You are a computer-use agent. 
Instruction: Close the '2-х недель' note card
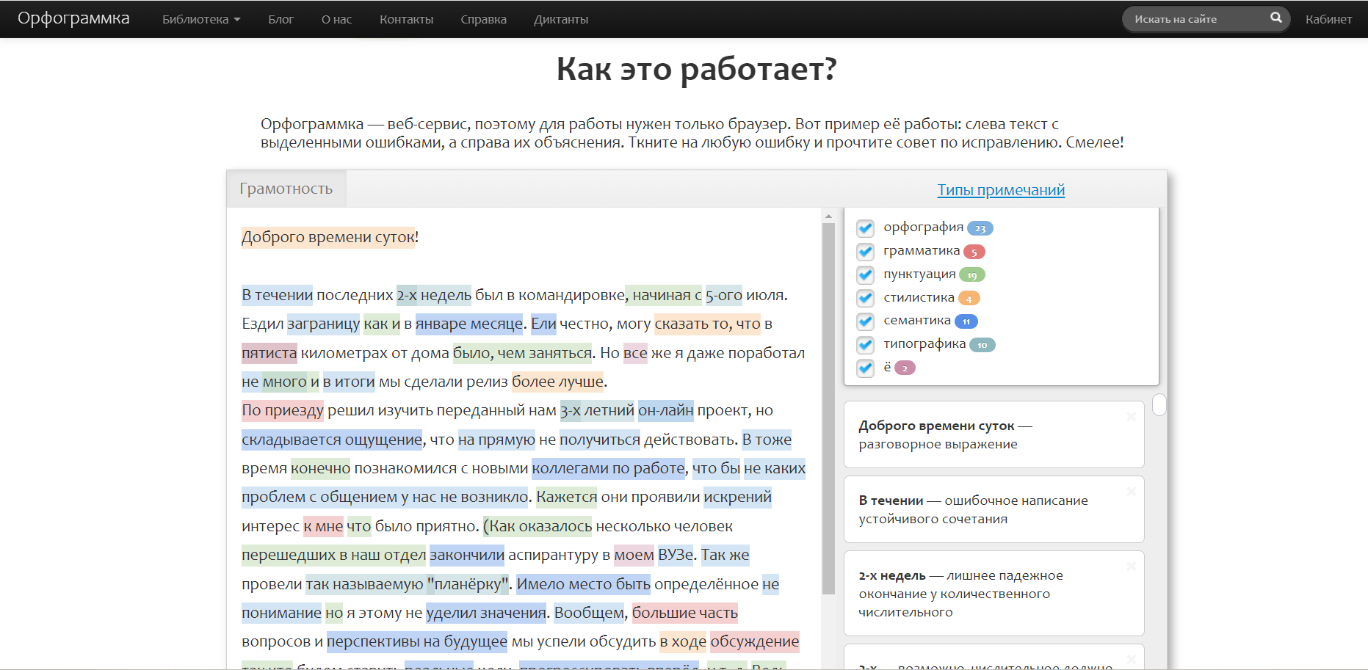1132,567
